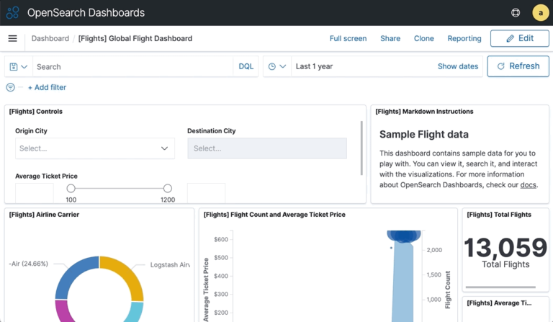Click the pencil Edit button

point(519,38)
